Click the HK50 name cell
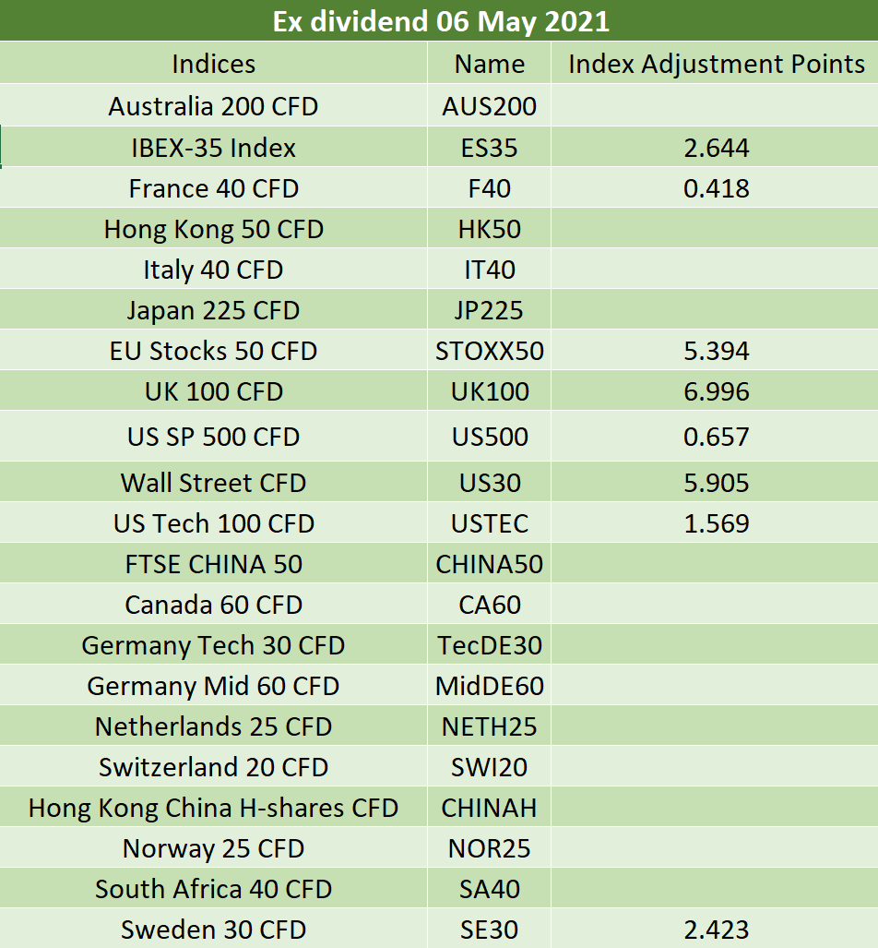Image resolution: width=878 pixels, height=948 pixels. (x=490, y=229)
